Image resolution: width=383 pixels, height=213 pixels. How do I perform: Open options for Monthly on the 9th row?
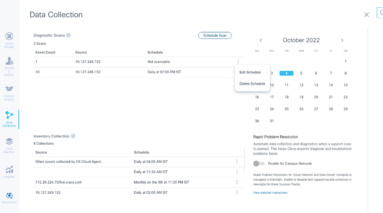(x=237, y=182)
